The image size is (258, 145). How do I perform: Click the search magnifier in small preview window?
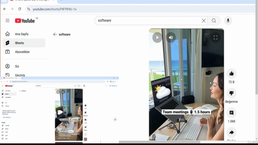(79, 86)
